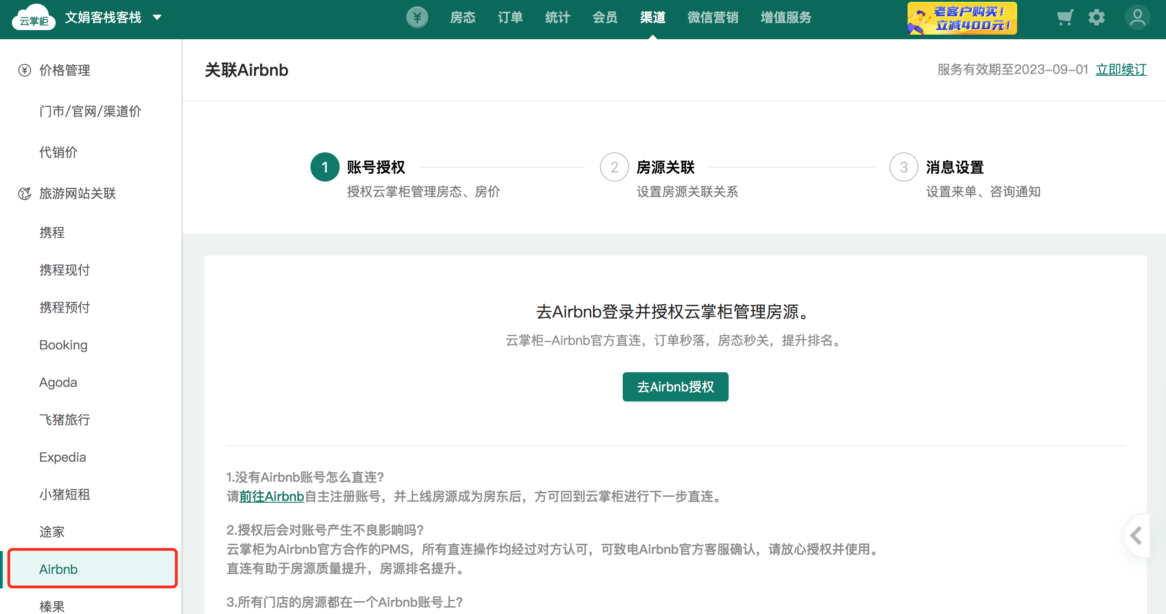Open settings gear icon

coord(1096,18)
